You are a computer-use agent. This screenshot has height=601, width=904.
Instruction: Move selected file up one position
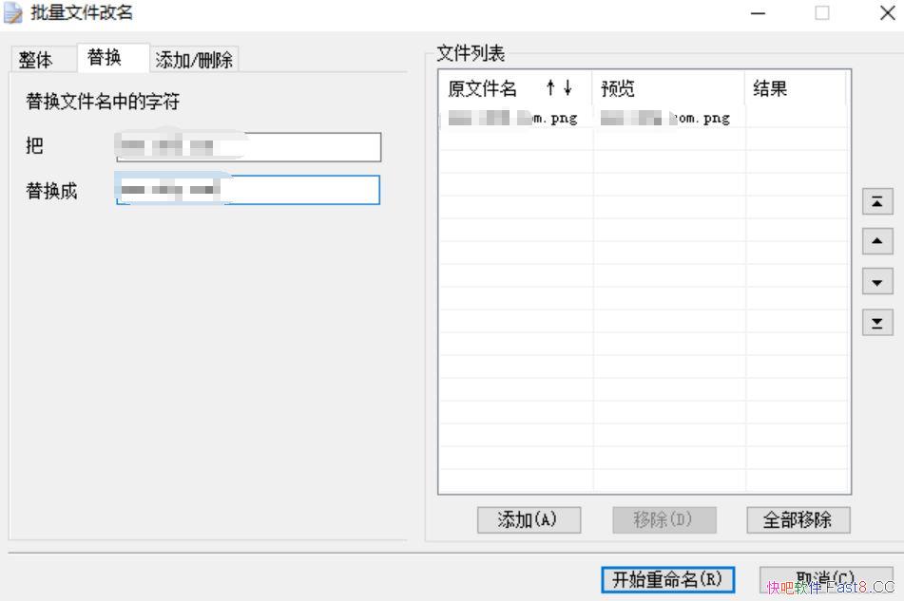(876, 242)
